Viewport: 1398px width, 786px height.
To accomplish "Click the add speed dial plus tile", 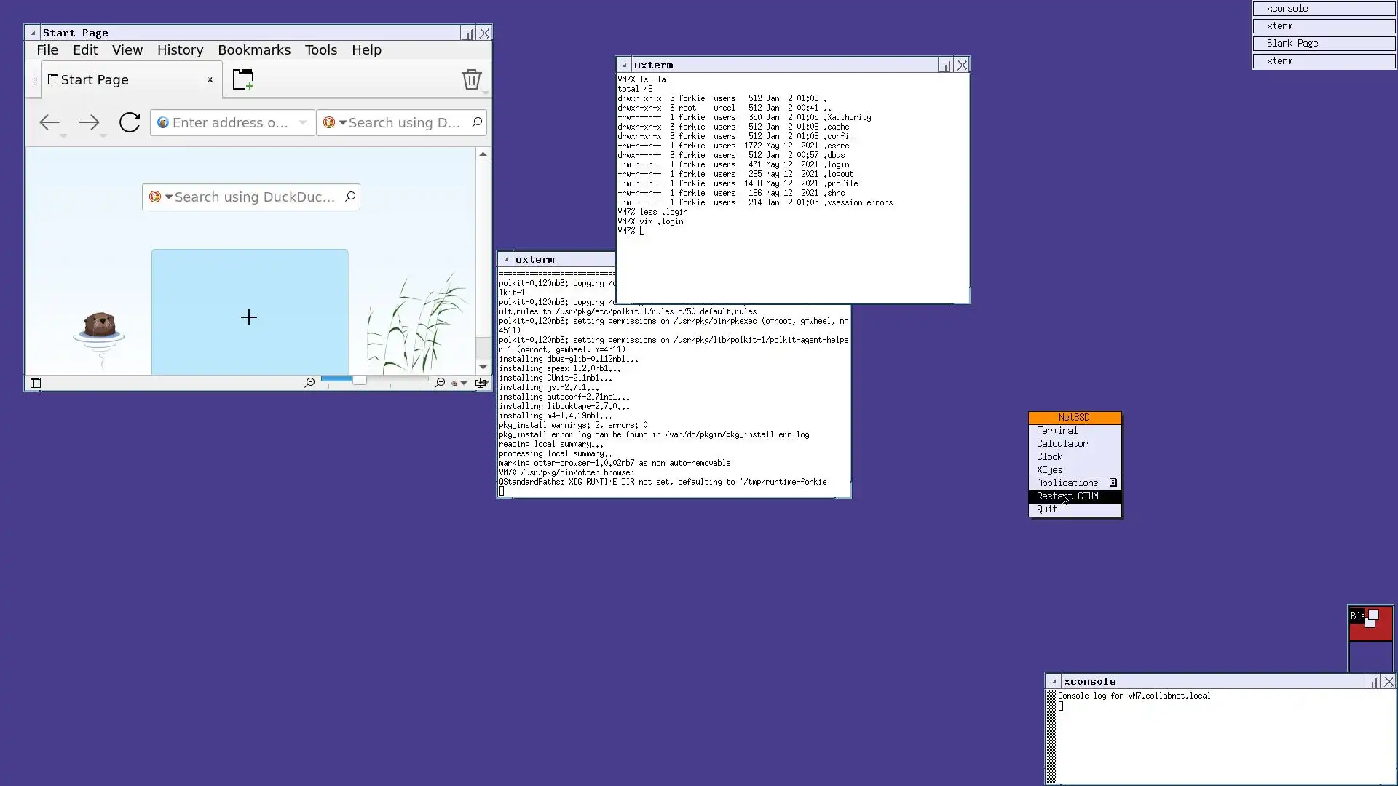I will tap(249, 317).
